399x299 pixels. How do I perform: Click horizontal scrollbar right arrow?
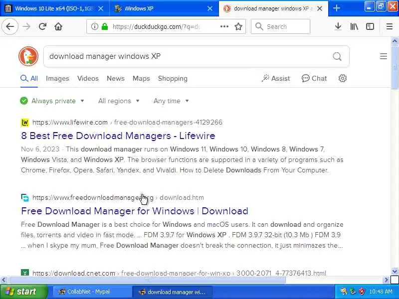point(386,280)
